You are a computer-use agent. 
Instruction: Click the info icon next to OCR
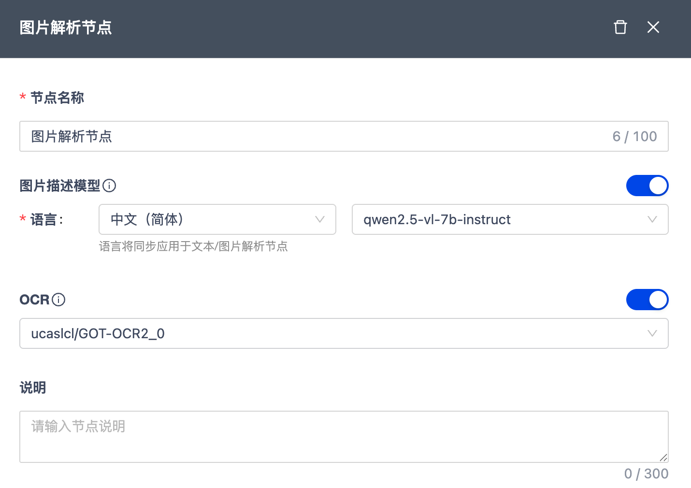tap(58, 300)
